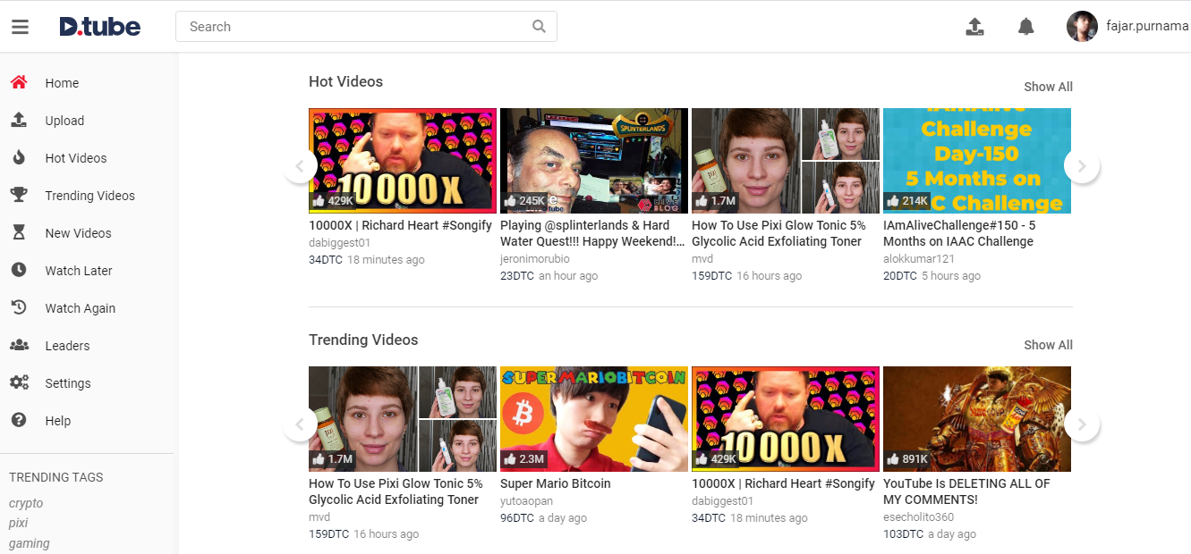Go back in Trending Videos carousel with left arrow
1191x554 pixels.
click(x=300, y=424)
